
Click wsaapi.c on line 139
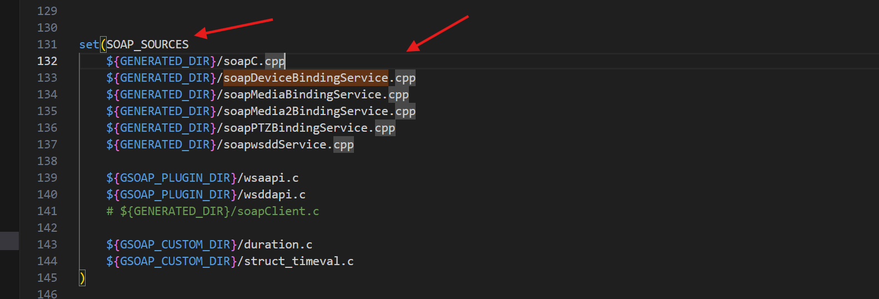click(271, 178)
